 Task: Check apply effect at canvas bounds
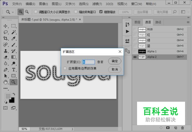(x=65, y=68)
